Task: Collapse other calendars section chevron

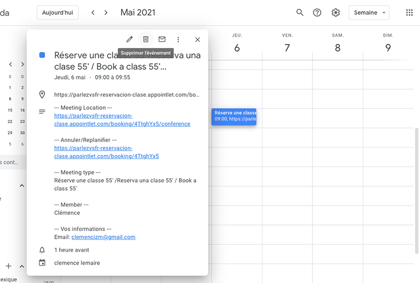Action: point(22,266)
